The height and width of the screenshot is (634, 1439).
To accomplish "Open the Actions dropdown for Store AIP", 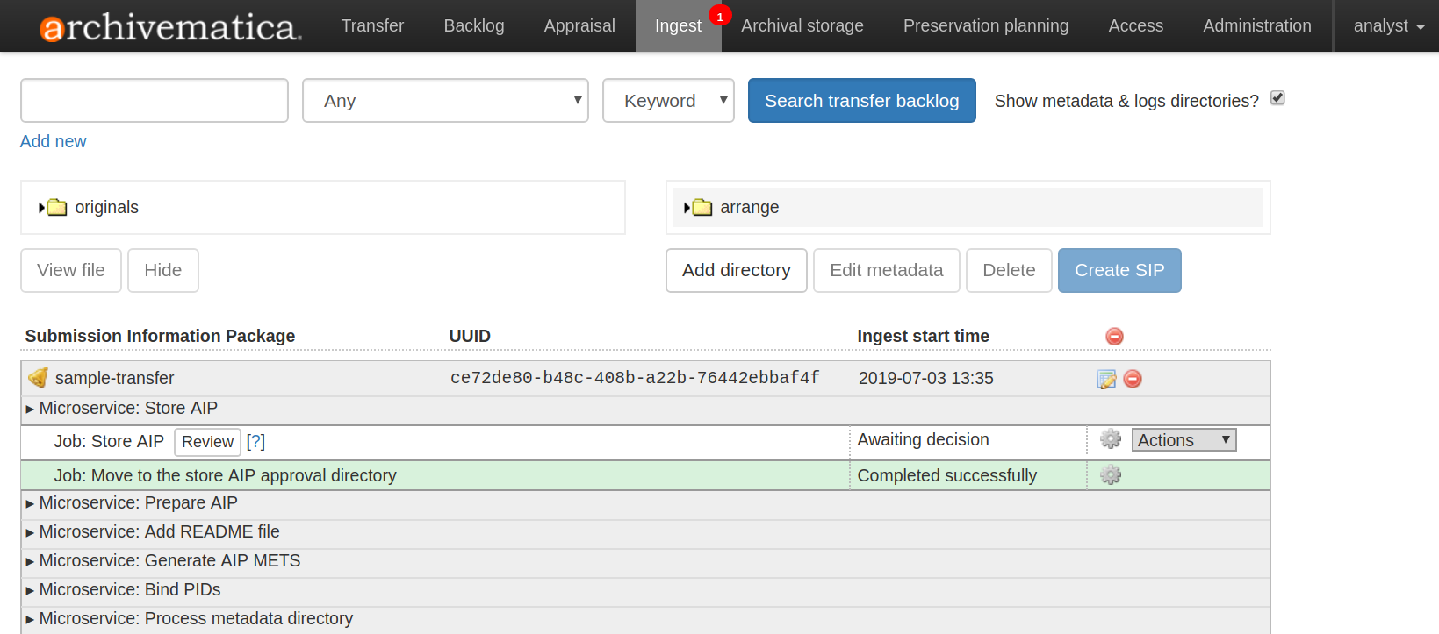I will 1184,440.
